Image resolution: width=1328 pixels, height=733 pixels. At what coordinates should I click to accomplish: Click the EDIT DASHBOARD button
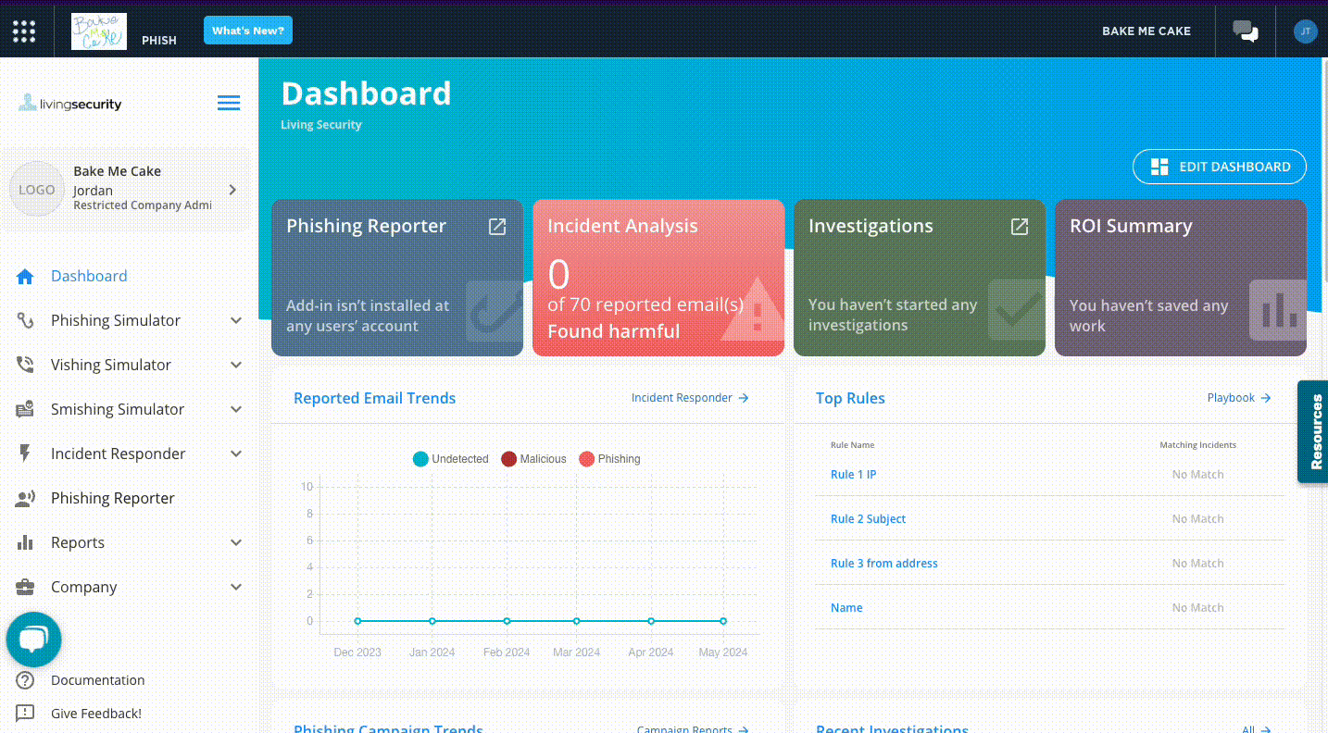[x=1220, y=167]
